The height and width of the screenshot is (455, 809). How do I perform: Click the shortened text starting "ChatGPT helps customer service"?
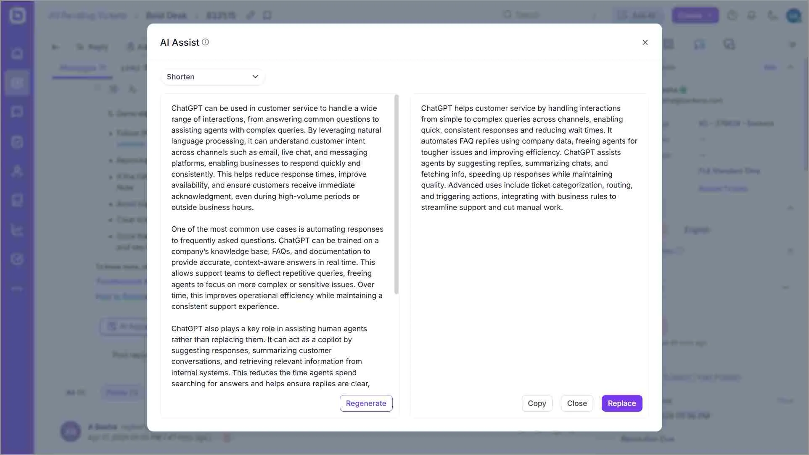(x=529, y=158)
